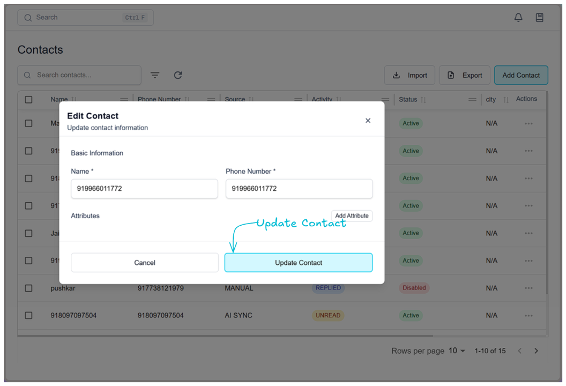Open the Status column menu handle
Image resolution: width=566 pixels, height=386 pixels.
[472, 100]
